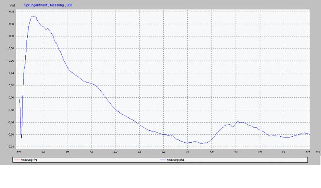Click the 'Volt' y-axis unit label
This screenshot has height=188, width=321.
(x=12, y=5)
